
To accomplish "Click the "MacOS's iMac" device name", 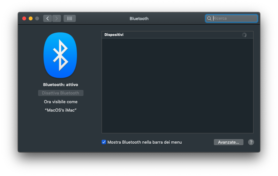I will (61, 110).
